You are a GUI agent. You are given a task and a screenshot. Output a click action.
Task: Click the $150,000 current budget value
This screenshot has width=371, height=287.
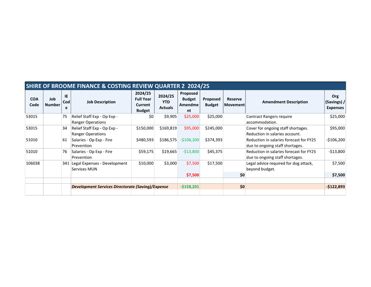(x=145, y=128)
